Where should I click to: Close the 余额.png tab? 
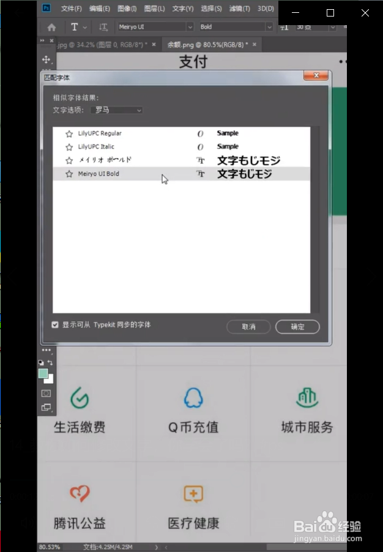click(254, 44)
